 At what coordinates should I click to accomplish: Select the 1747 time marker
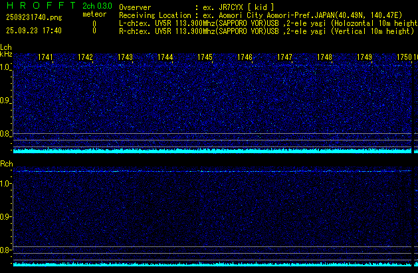(x=284, y=58)
